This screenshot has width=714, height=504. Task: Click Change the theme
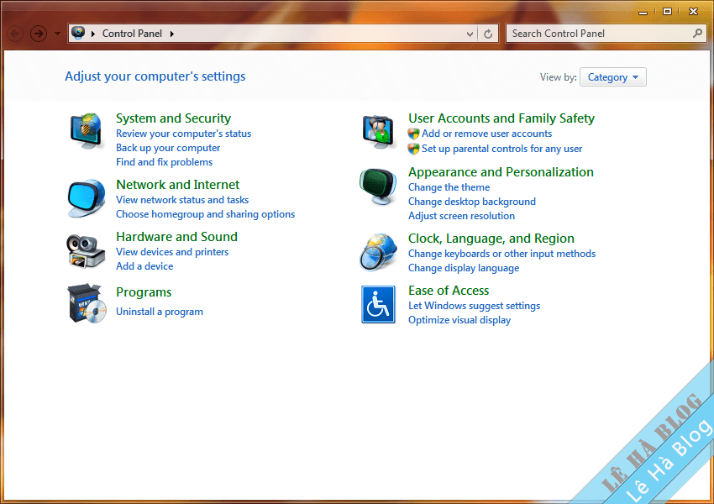(449, 187)
